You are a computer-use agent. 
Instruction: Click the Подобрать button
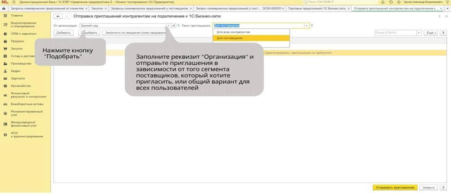tap(89, 33)
